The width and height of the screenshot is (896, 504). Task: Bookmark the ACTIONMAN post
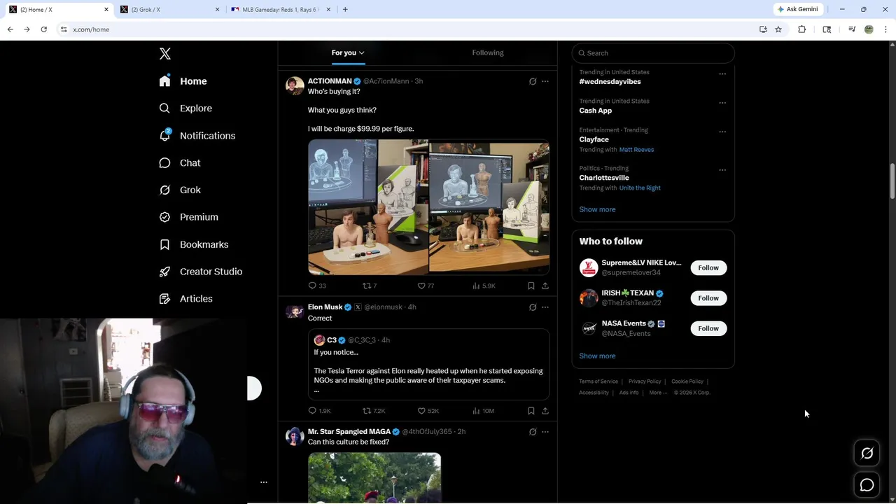tap(531, 286)
